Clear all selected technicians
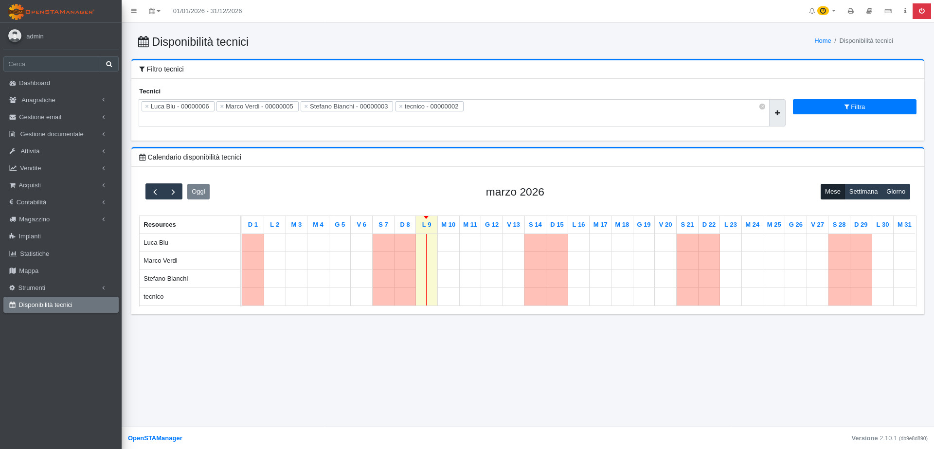 762,107
